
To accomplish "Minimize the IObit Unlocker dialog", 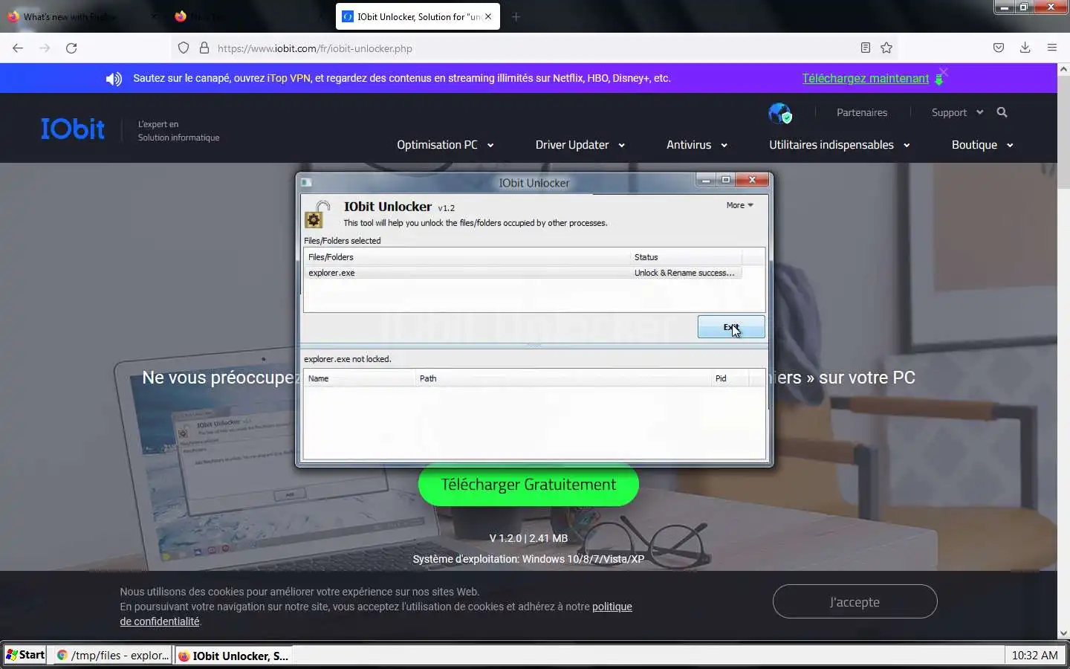I will 705,180.
